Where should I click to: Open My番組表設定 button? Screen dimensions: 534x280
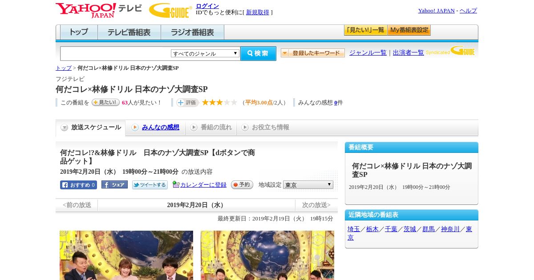click(409, 30)
